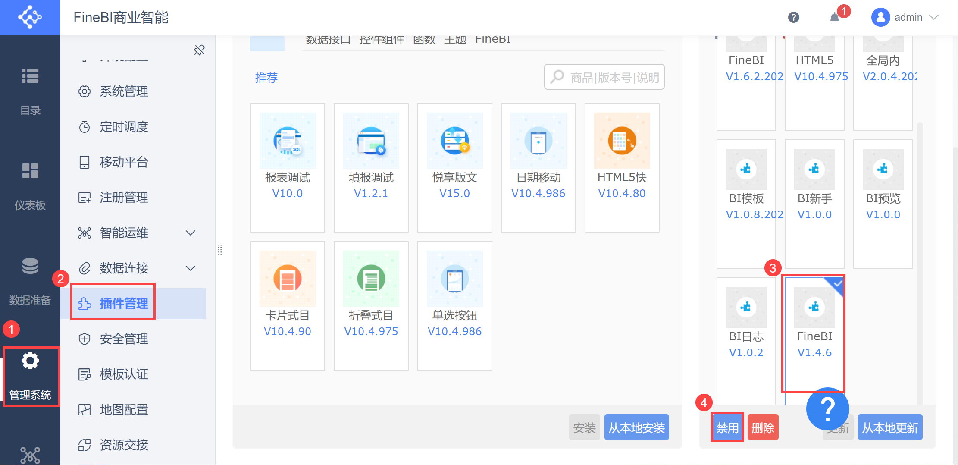Open the 资源交接 menu item

[x=124, y=445]
